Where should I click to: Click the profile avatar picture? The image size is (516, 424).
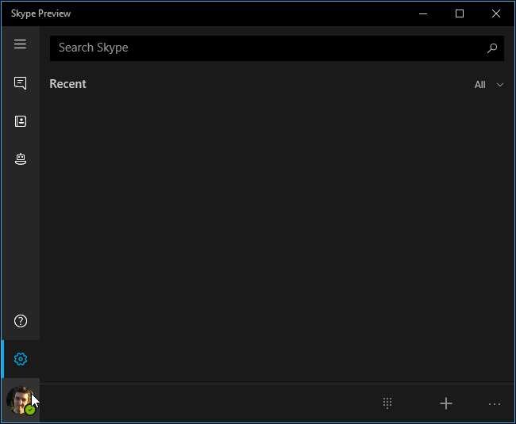coord(21,400)
